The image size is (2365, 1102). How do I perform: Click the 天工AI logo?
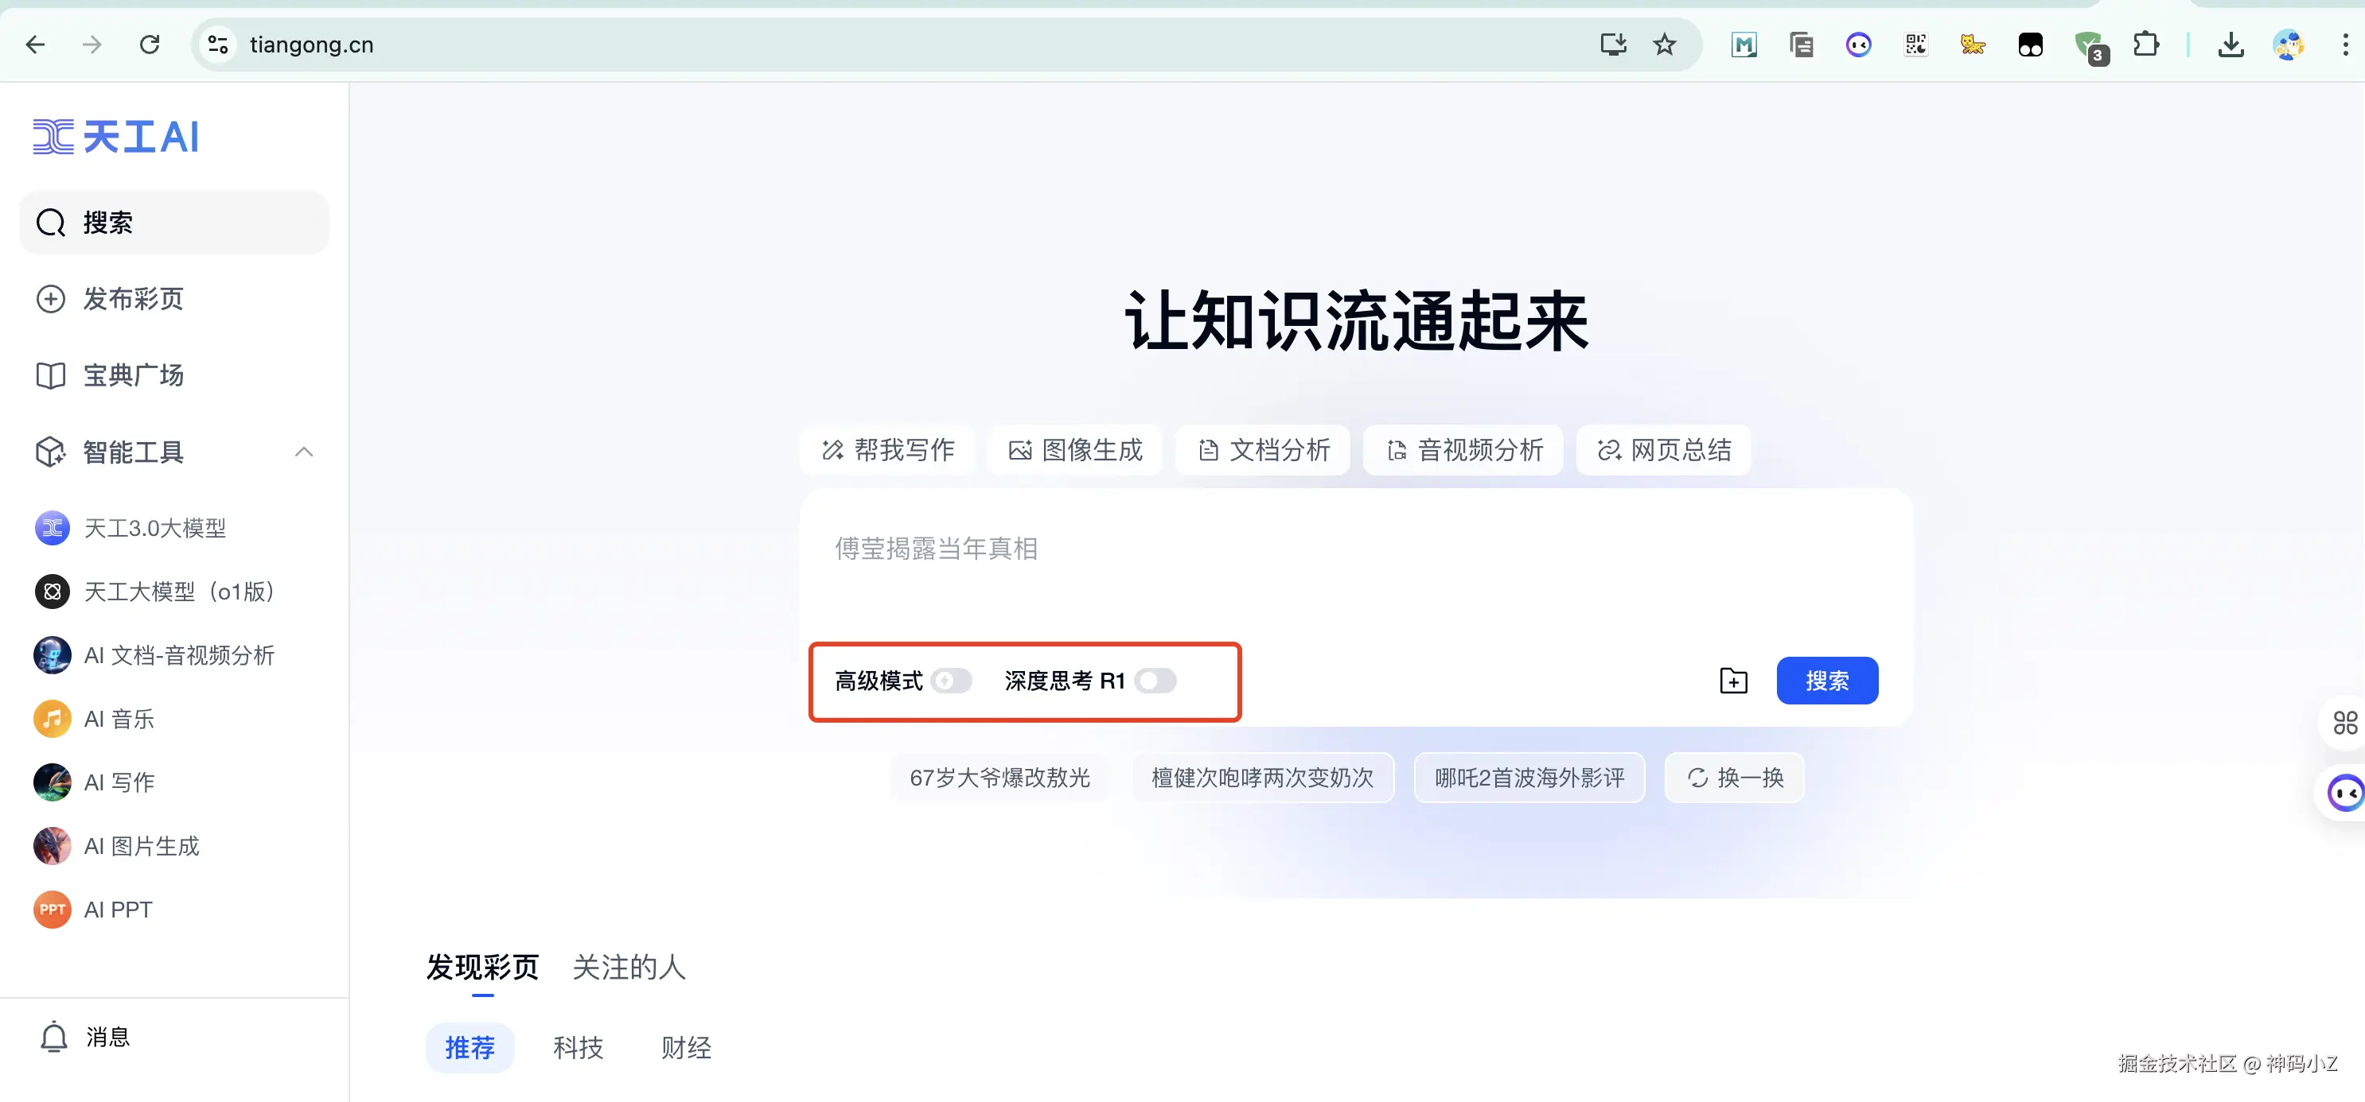(115, 138)
